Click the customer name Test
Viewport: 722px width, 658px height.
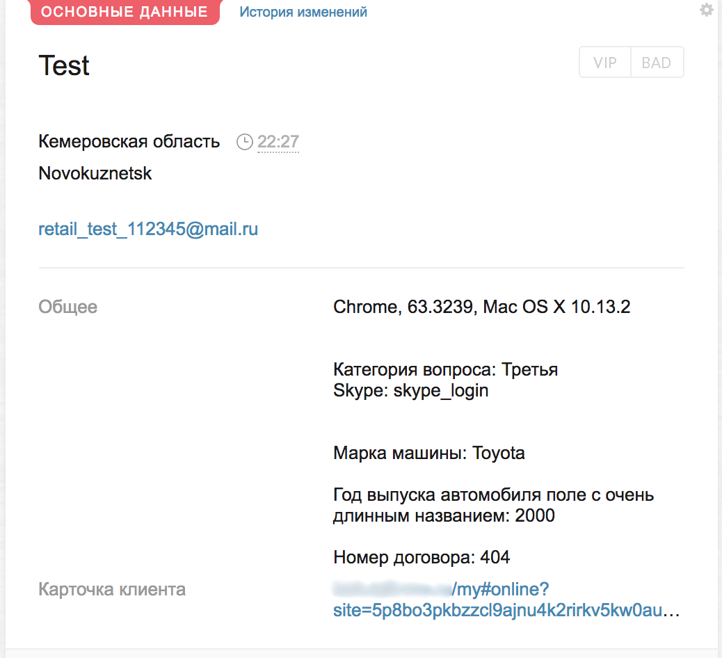(x=64, y=65)
